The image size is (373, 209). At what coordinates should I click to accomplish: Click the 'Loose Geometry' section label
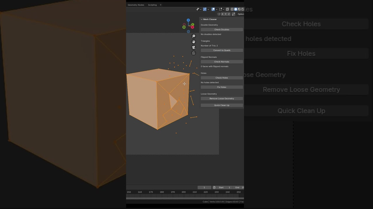tap(209, 94)
